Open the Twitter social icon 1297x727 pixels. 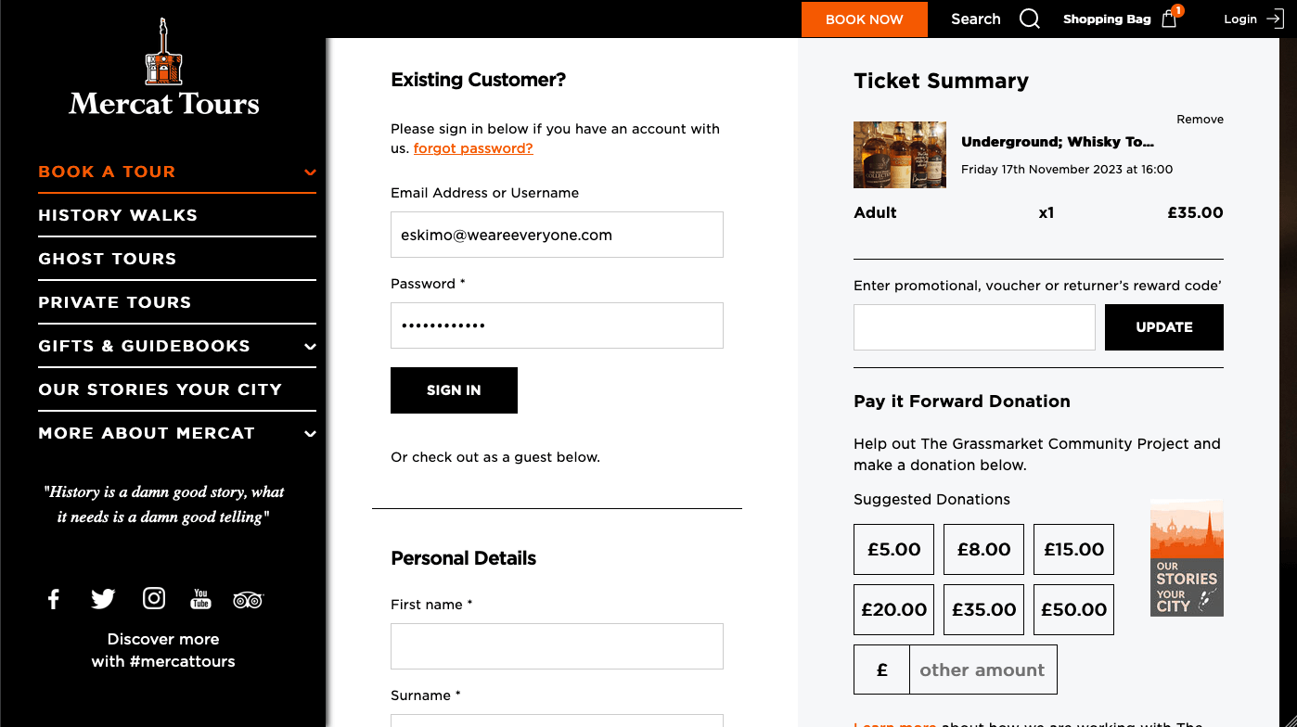[103, 599]
